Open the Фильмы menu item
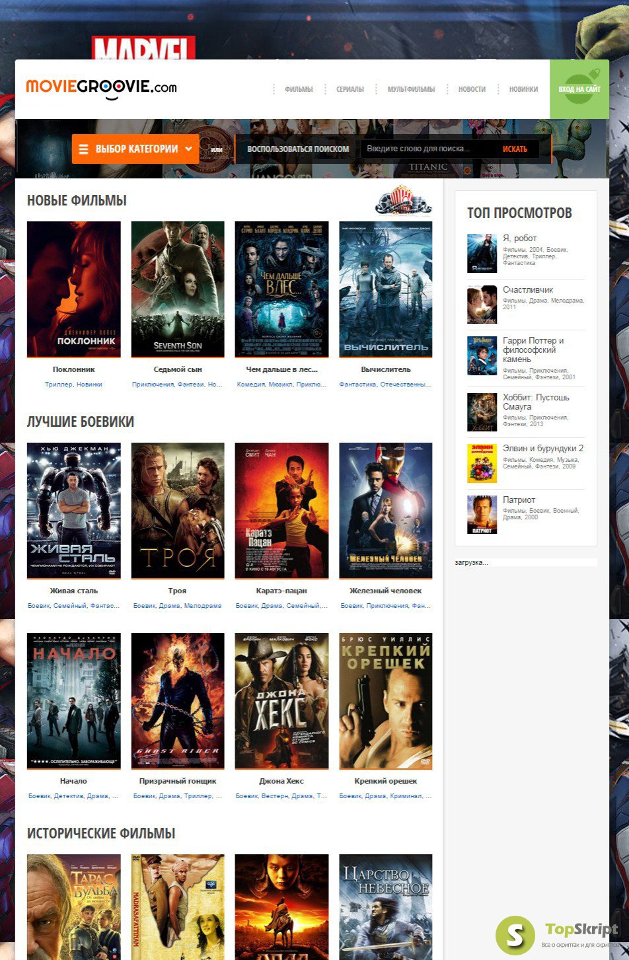Viewport: 629px width, 960px height. point(299,89)
